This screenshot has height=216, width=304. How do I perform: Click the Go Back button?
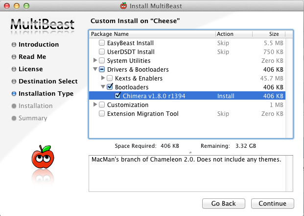coord(224,203)
